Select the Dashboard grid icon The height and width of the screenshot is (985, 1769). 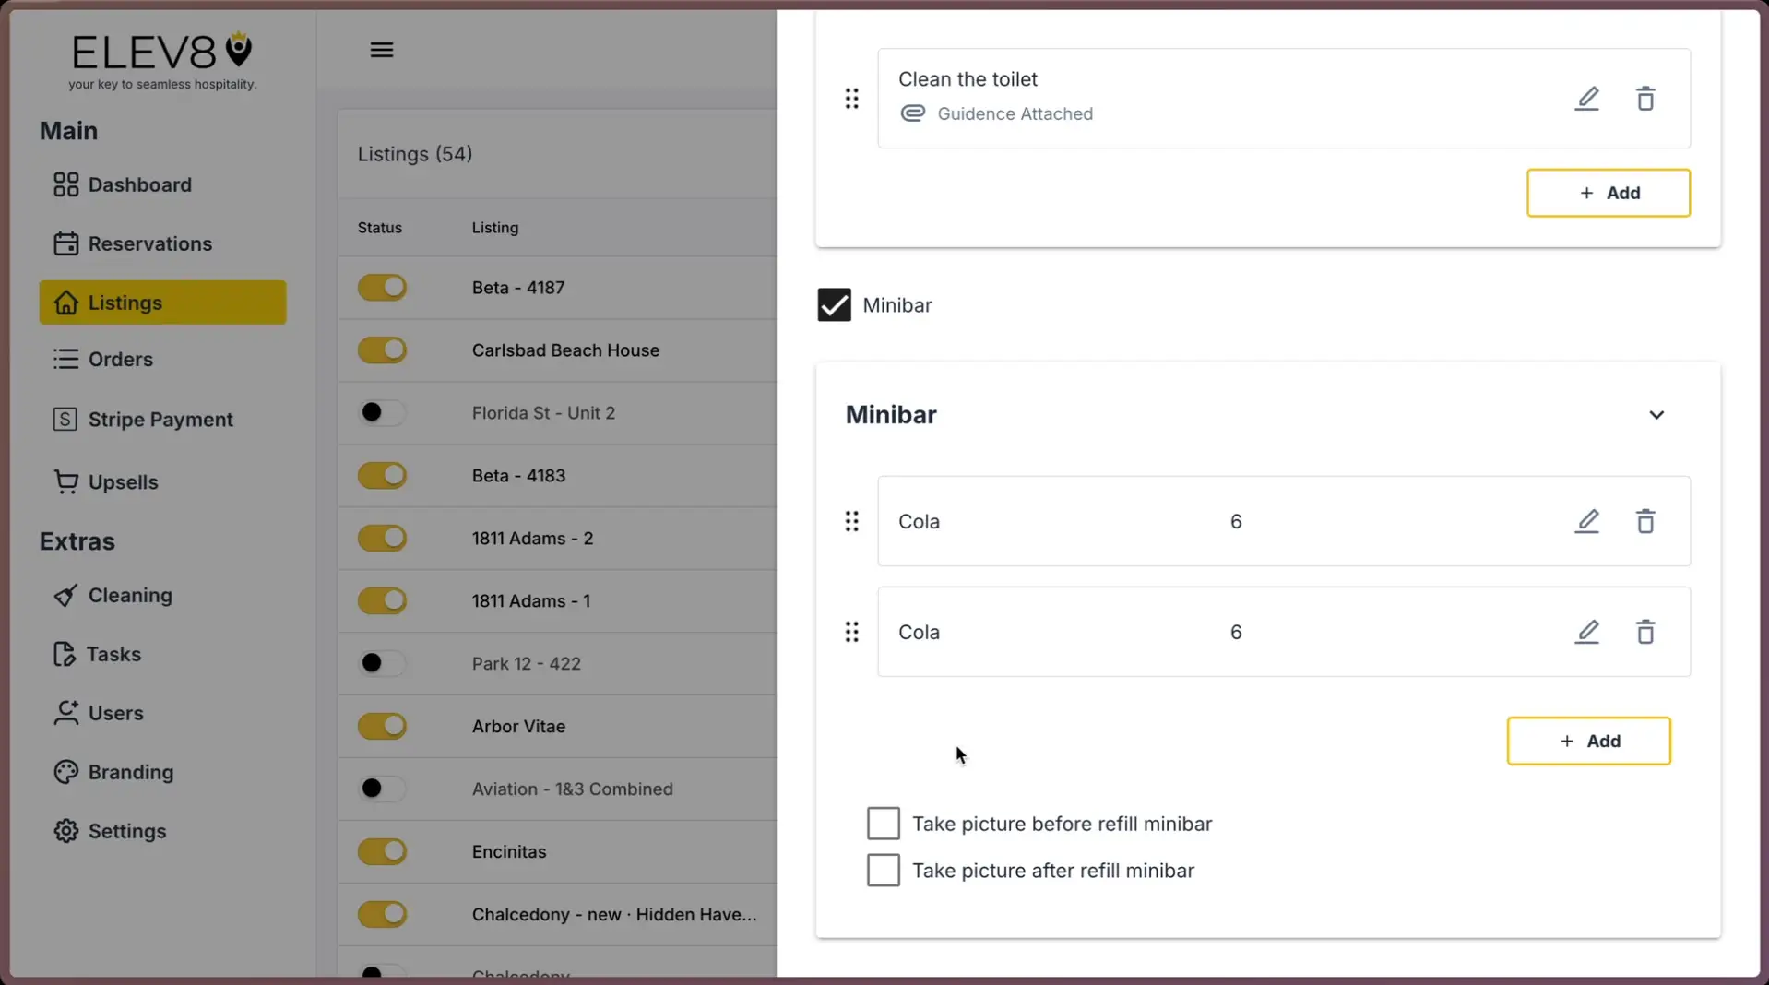(x=64, y=184)
